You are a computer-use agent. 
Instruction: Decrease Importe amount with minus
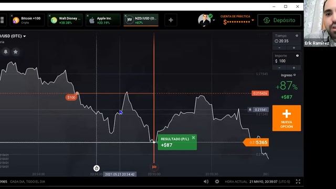(x=279, y=68)
